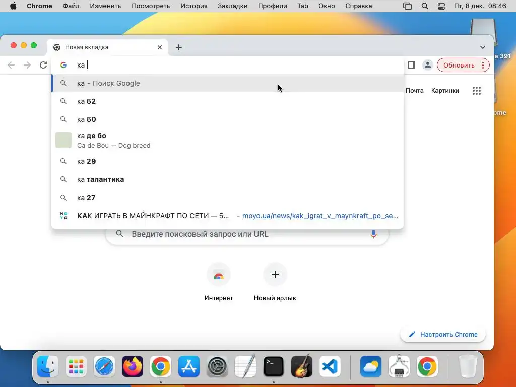This screenshot has height=387, width=516.
Task: Click the Google search box on page
Action: pyautogui.click(x=247, y=234)
